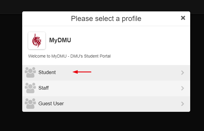Click the Staff group people icon
204x131 pixels.
coord(30,88)
